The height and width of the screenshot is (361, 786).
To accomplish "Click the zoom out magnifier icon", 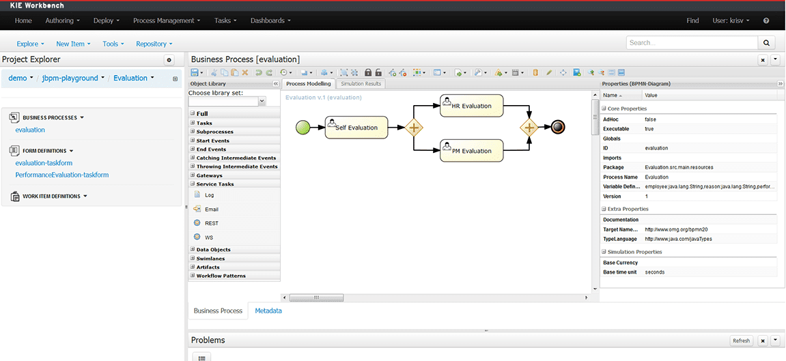I will [x=601, y=72].
